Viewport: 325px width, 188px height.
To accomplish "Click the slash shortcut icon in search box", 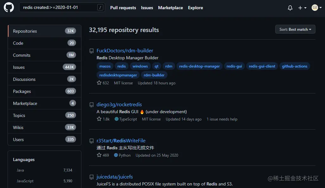I will tap(100, 8).
